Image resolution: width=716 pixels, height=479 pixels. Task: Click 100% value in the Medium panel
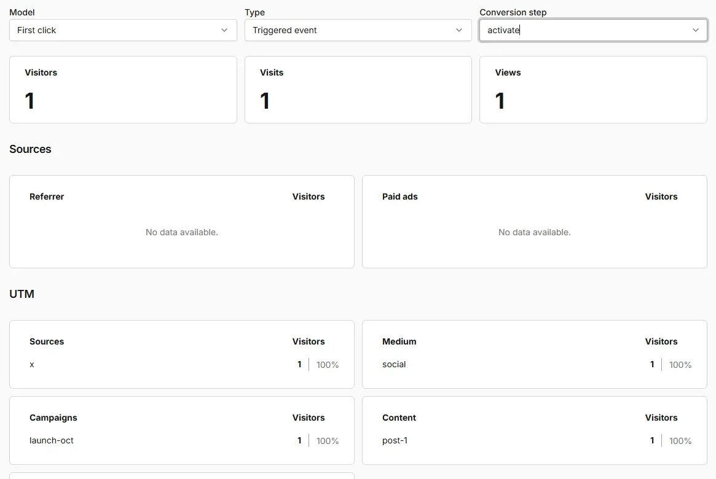tap(680, 365)
